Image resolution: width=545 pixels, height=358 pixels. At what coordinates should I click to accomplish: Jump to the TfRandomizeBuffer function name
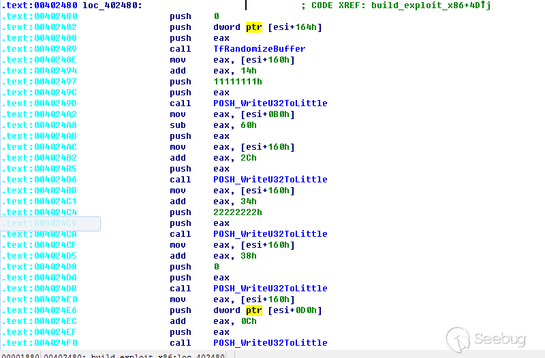coord(259,49)
